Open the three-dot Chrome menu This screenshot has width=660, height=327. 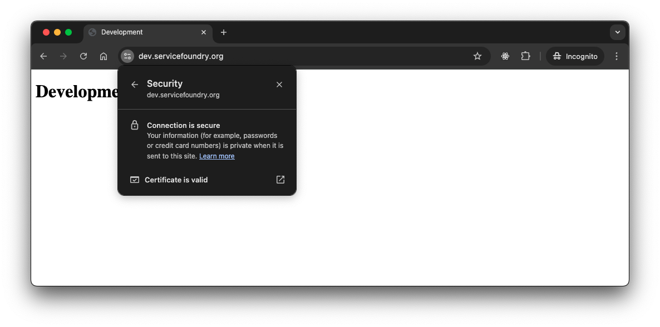click(x=616, y=56)
